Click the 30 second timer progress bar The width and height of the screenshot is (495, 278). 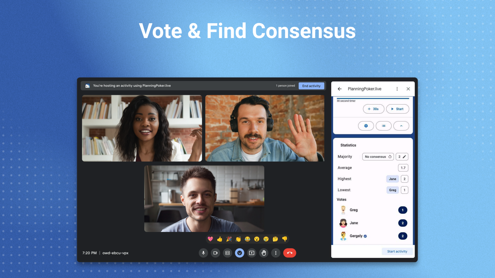coord(373,98)
